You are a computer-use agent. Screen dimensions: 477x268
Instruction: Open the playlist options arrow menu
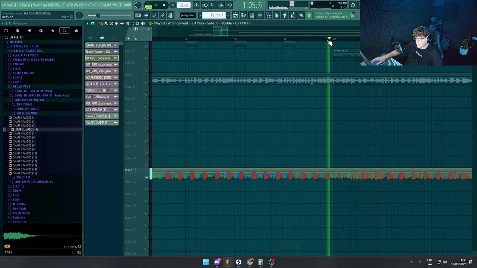click(88, 23)
